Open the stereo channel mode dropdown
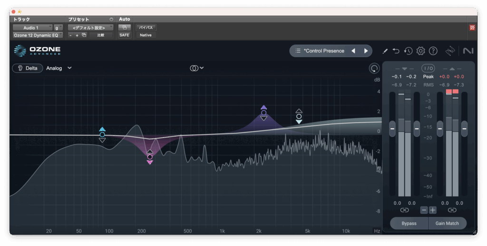487x246 pixels. pos(196,68)
